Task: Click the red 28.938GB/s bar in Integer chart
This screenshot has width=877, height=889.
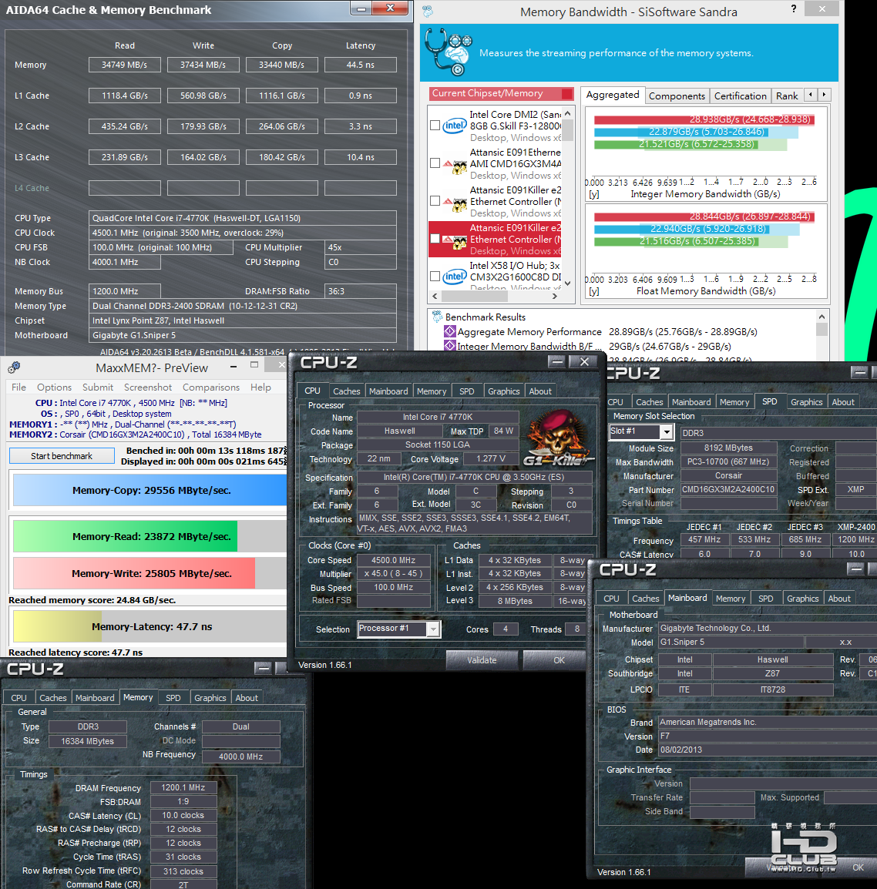Action: tap(704, 119)
